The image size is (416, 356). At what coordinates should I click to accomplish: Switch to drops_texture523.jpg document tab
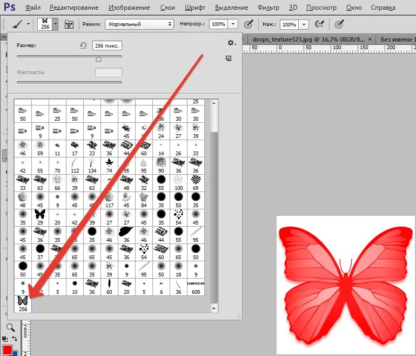pos(309,39)
